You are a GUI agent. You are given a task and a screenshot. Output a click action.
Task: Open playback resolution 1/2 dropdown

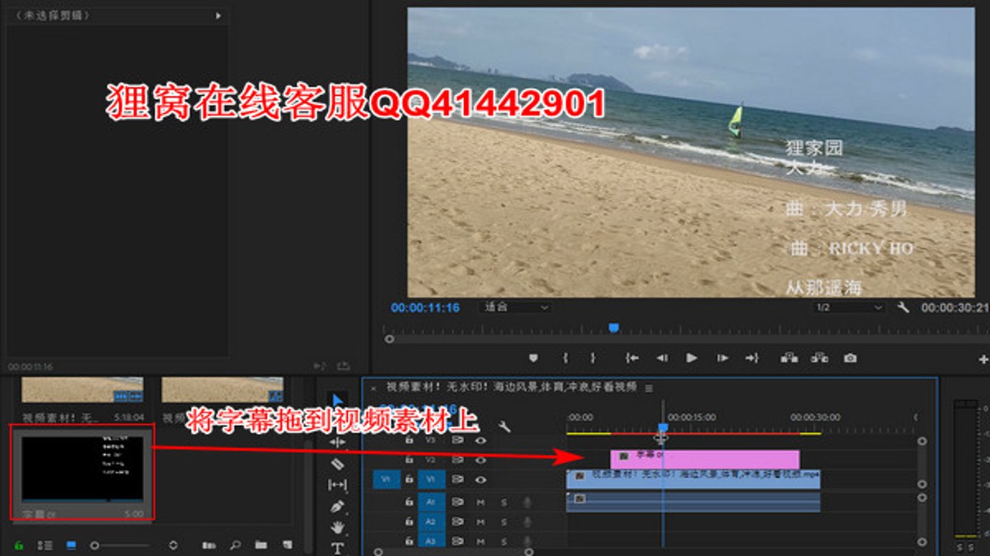[848, 307]
